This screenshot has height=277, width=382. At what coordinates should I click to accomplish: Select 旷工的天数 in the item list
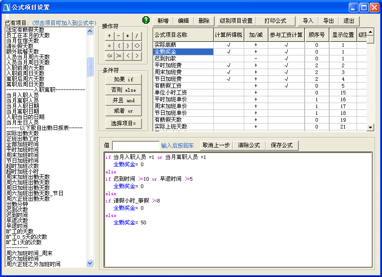coord(20,231)
